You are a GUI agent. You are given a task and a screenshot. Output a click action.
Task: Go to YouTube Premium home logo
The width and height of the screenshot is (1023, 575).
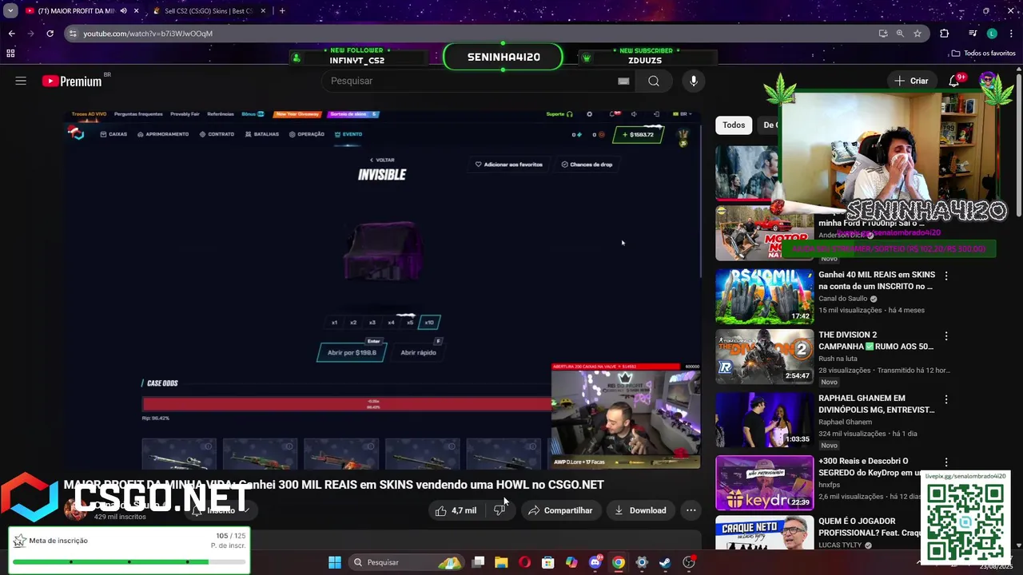(x=72, y=81)
